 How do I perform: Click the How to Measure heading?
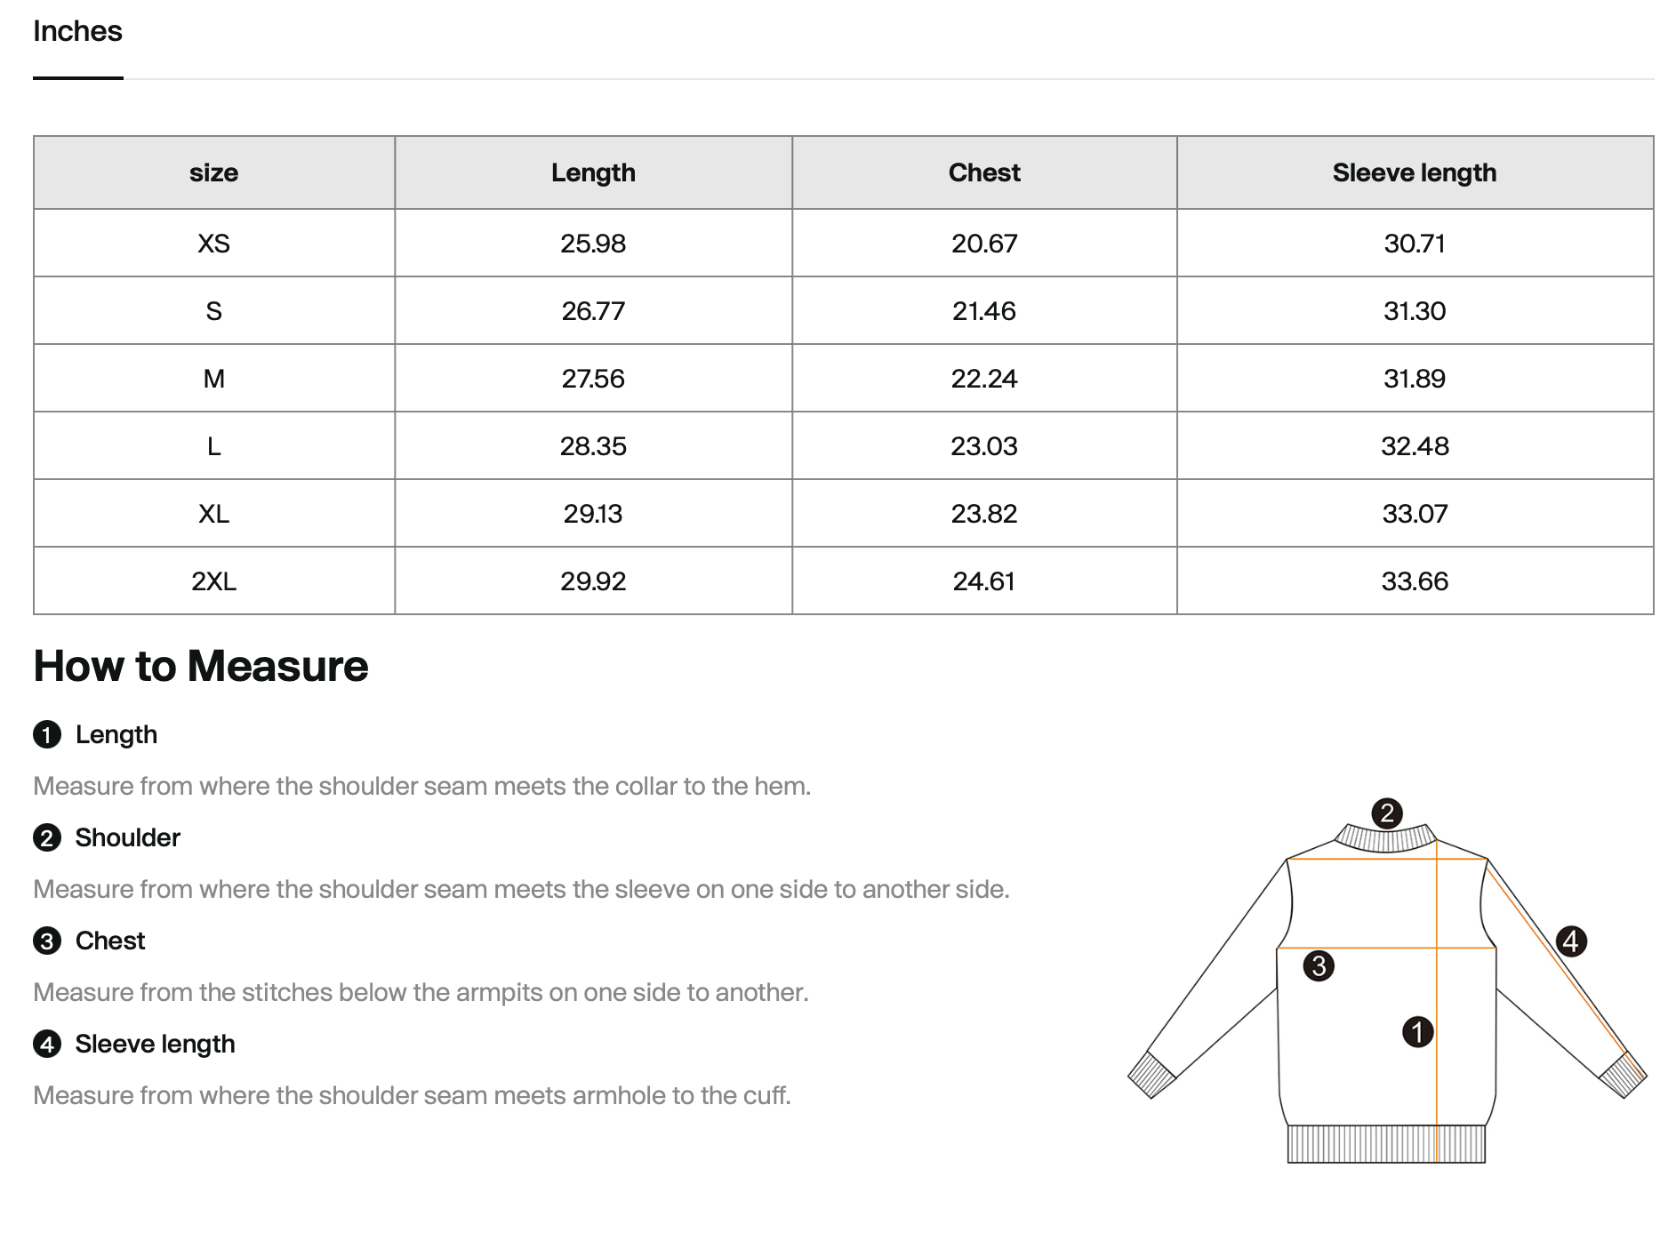[201, 666]
